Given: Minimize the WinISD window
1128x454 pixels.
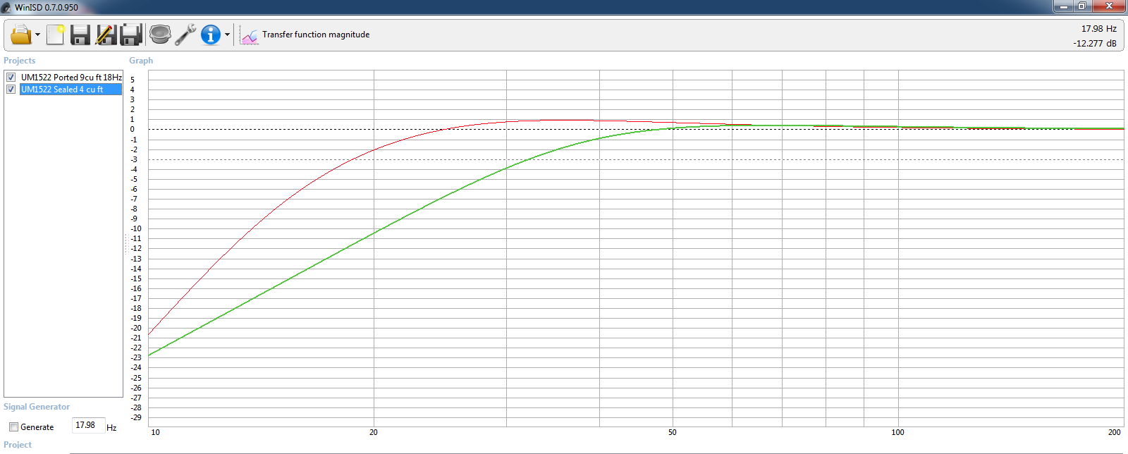Looking at the screenshot, I should 1063,6.
